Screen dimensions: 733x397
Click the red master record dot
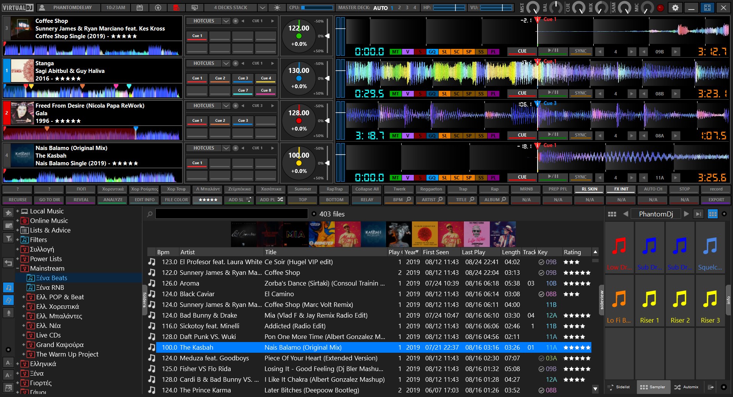(660, 8)
